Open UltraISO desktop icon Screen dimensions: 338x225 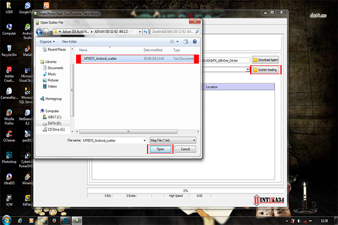(x=9, y=179)
